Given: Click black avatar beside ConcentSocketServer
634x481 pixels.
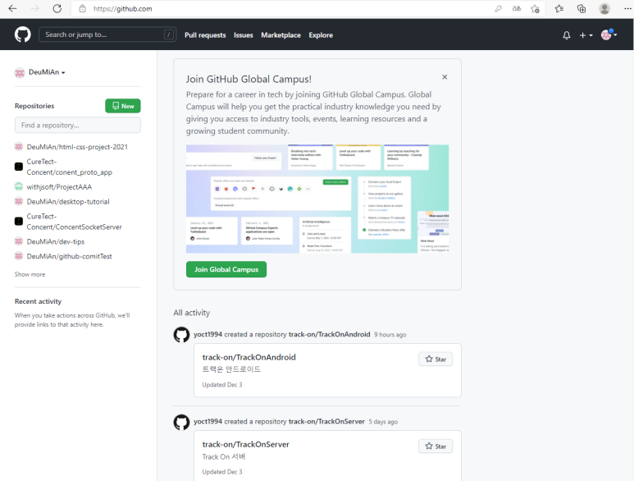Looking at the screenshot, I should (x=19, y=222).
